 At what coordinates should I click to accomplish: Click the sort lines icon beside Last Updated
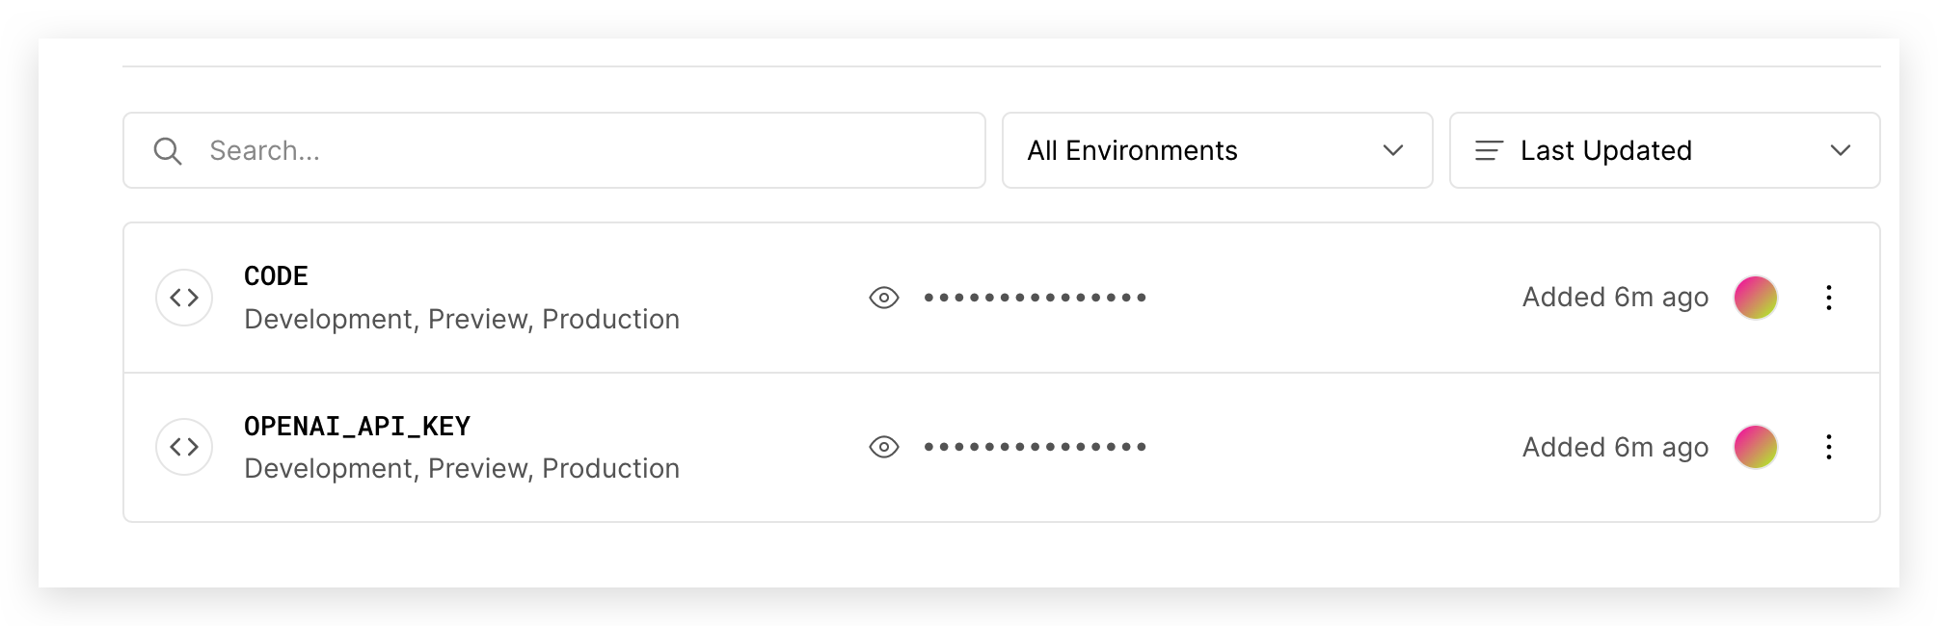coord(1489,150)
